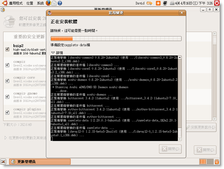This screenshot has height=169, width=224.
Task: Collapse the 詳情 details expander
Action: (57, 53)
